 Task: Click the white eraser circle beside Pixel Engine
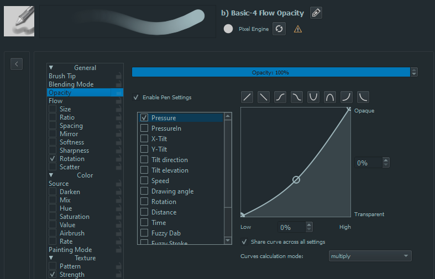click(x=228, y=29)
